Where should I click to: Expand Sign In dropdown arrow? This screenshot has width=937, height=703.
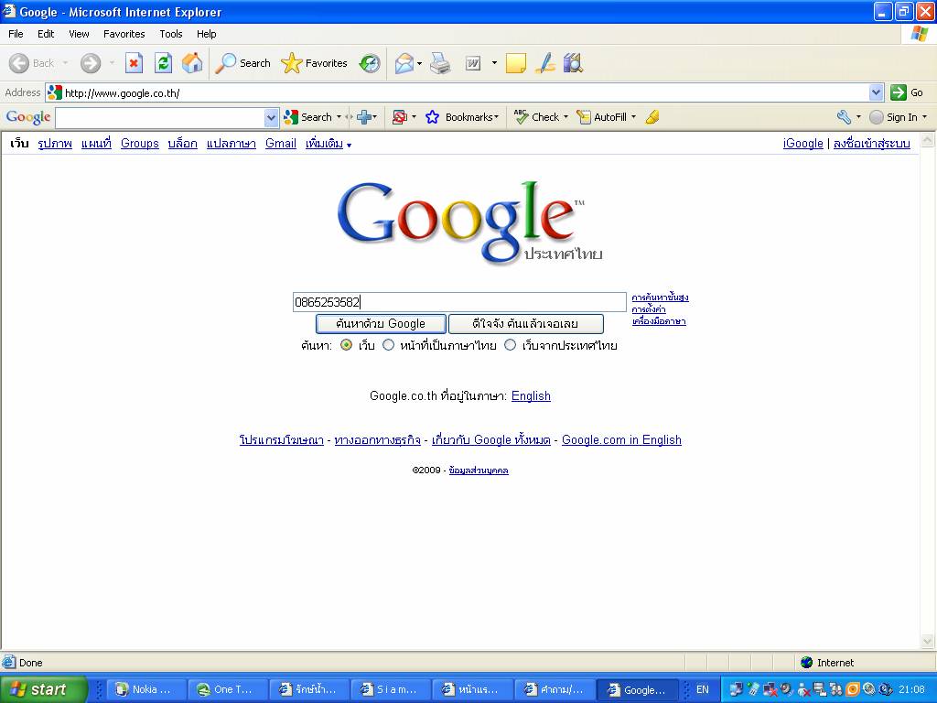[x=924, y=117]
